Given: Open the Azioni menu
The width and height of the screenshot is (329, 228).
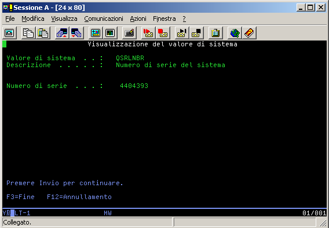Looking at the screenshot, I should click(x=138, y=19).
